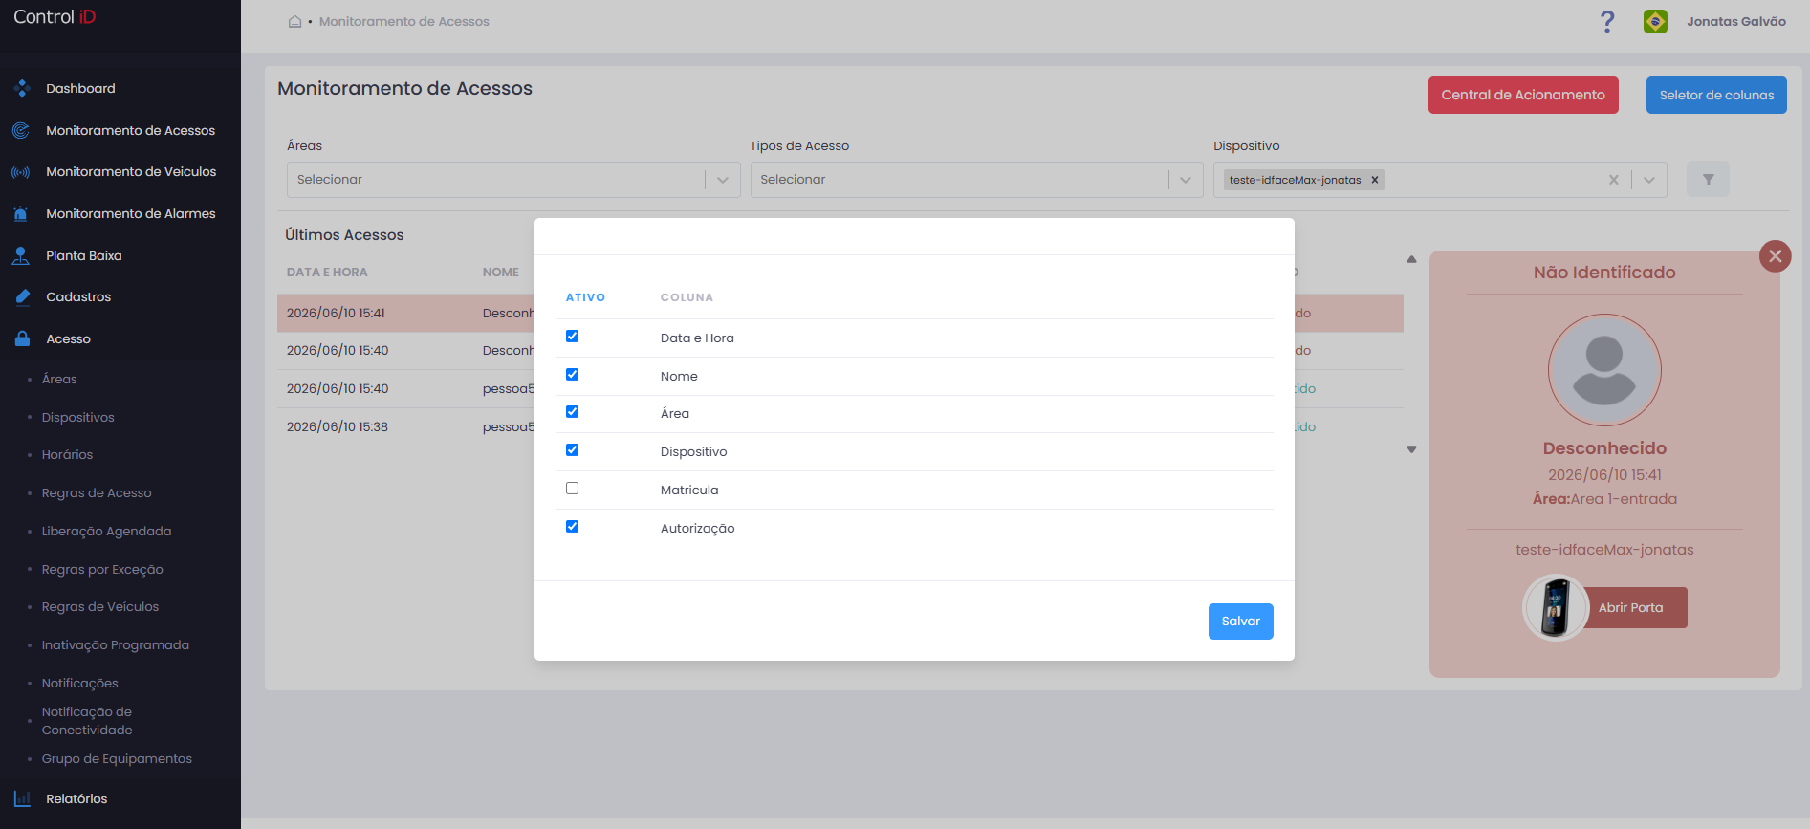This screenshot has height=829, width=1810.
Task: Select Regras por Exceção submenu item
Action: pos(102,570)
